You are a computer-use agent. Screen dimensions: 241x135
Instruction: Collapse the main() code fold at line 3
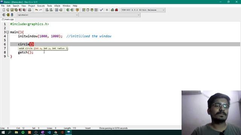tap(8, 32)
